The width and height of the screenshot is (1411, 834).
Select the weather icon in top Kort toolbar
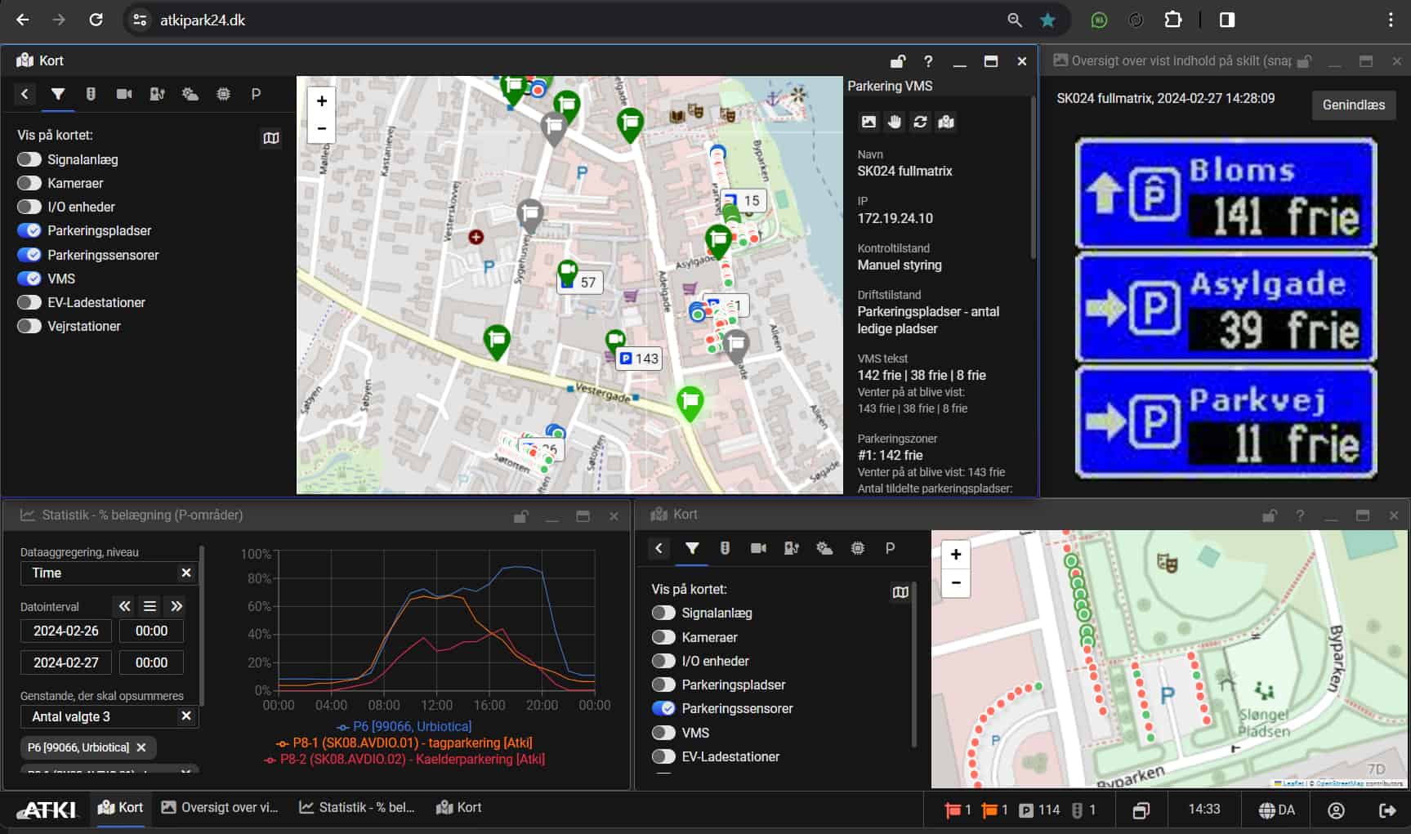coord(190,94)
